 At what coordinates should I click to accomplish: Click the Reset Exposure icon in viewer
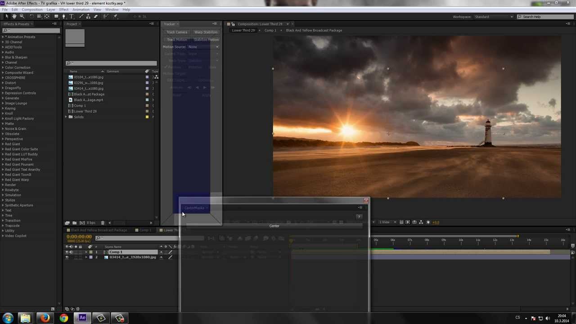coord(428,222)
